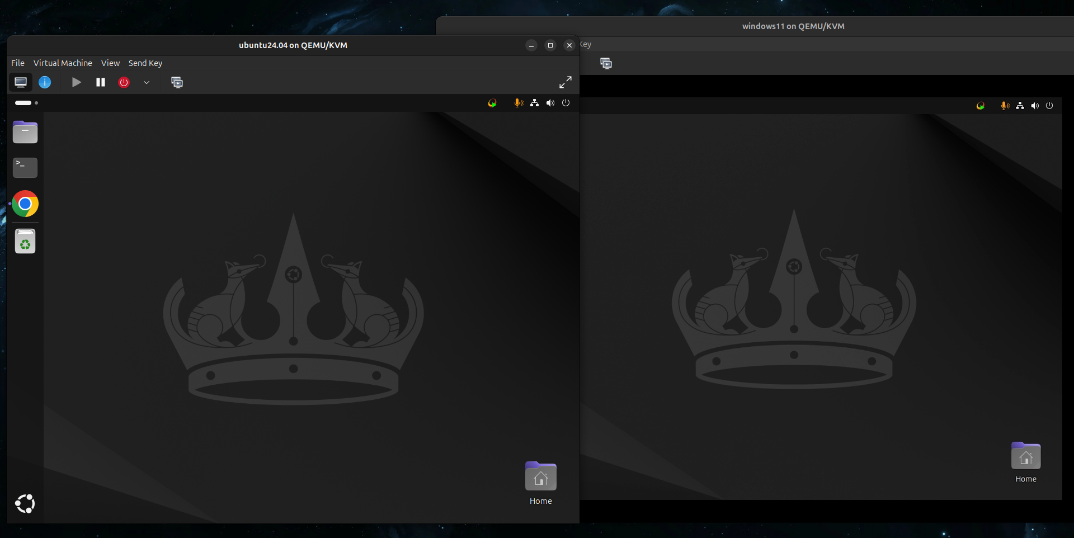Toggle pause on the ubuntu24.04 VM
This screenshot has width=1074, height=538.
[100, 82]
